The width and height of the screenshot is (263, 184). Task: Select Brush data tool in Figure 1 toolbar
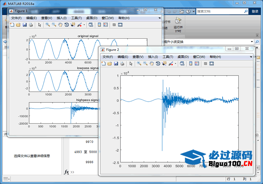(79, 25)
